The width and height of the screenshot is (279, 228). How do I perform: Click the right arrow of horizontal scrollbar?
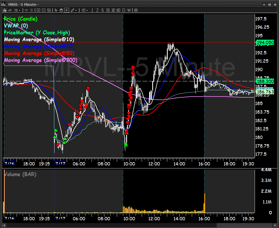[x=275, y=226]
